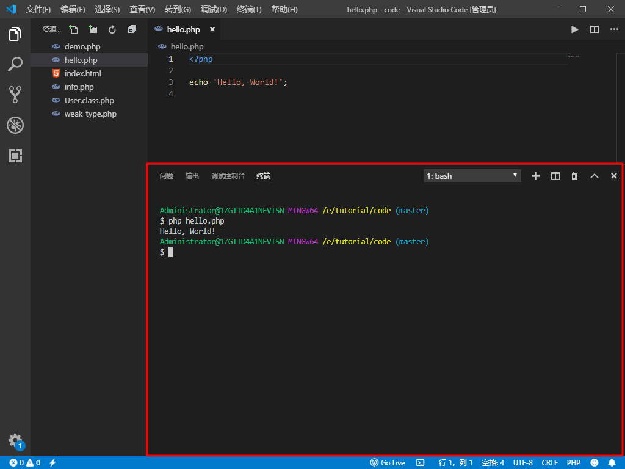Open the 终端(T) menu
The width and height of the screenshot is (625, 469).
point(249,10)
